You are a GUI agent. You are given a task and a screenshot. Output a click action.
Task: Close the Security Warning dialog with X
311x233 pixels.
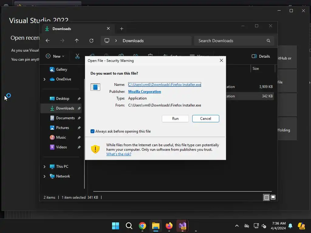coord(221,60)
